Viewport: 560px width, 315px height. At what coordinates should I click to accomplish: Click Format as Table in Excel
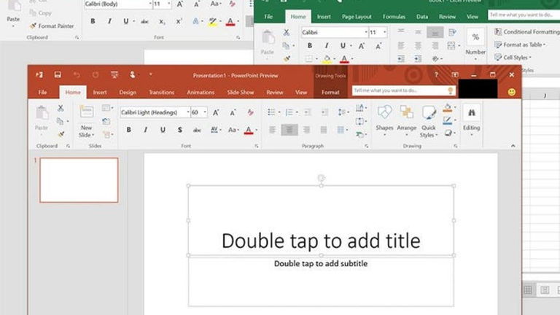click(x=520, y=44)
